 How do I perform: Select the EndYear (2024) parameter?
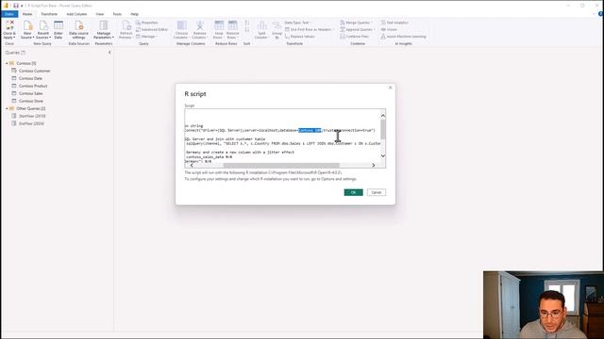(27, 123)
